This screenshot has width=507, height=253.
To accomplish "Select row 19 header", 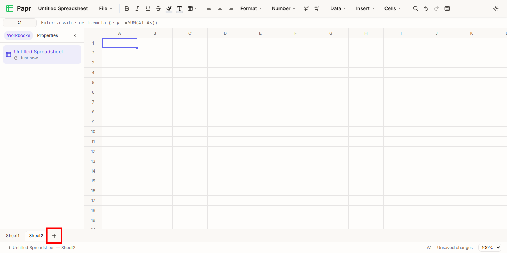I will (93, 220).
